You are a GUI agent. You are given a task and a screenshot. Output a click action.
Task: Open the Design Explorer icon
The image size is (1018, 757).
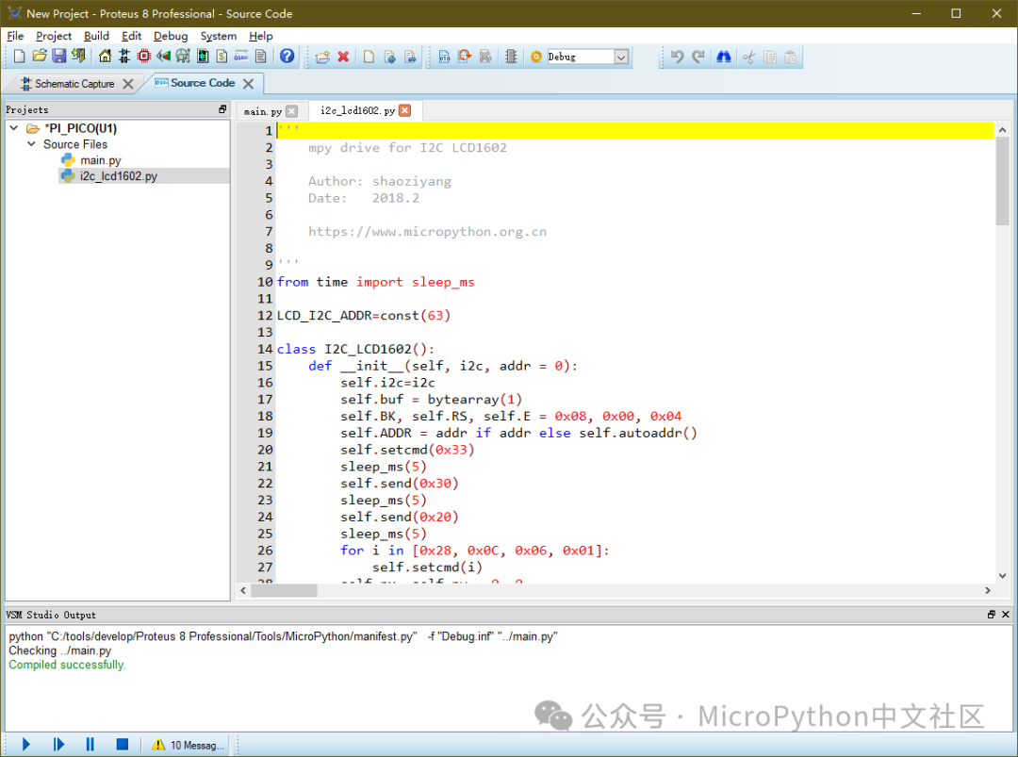pyautogui.click(x=203, y=57)
